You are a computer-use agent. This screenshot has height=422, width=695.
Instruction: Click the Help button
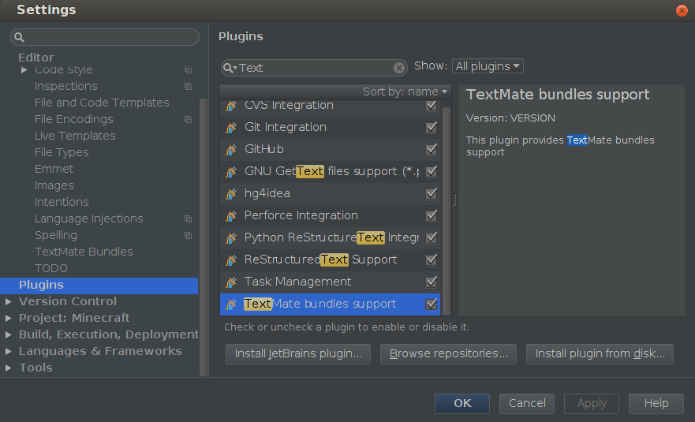[656, 403]
